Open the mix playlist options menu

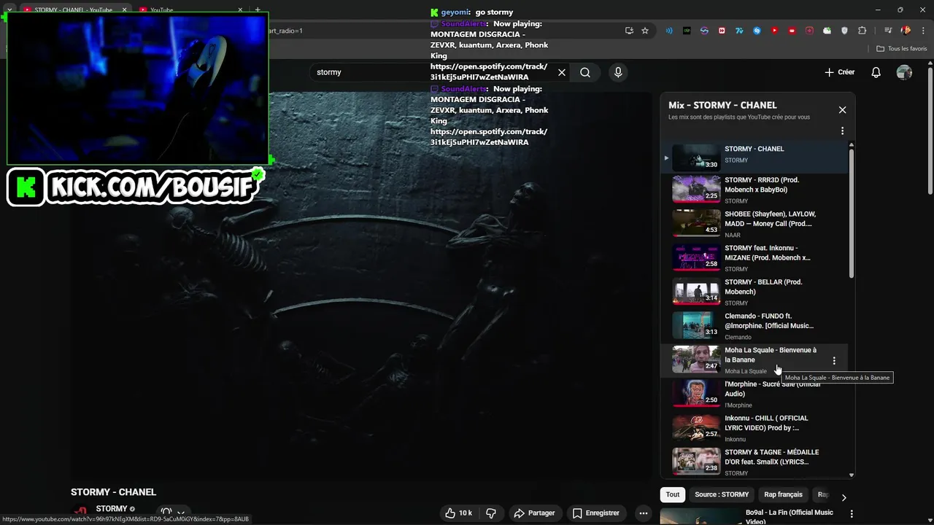[x=842, y=131]
